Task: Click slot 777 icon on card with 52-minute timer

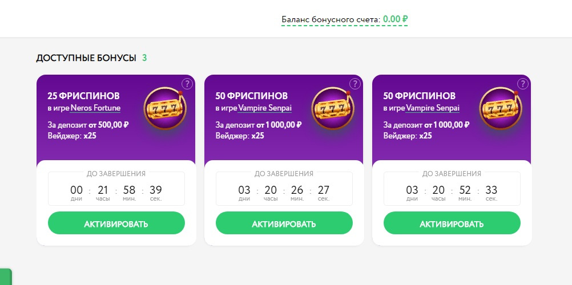Action: [498, 108]
